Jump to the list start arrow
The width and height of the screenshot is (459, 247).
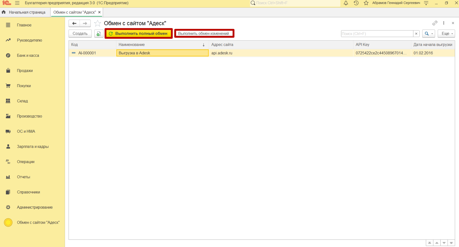[430, 243]
